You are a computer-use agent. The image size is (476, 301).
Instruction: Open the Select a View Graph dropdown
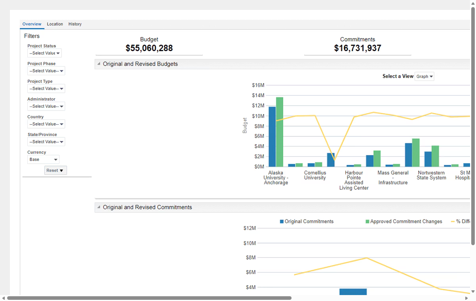(424, 76)
